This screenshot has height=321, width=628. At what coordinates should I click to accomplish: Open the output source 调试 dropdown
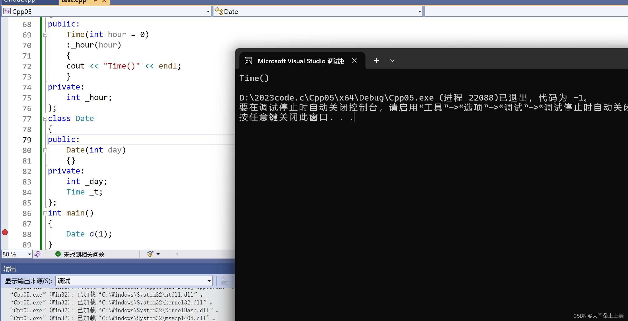click(x=209, y=281)
